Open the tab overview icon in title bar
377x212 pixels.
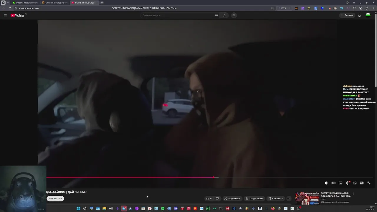point(348,3)
